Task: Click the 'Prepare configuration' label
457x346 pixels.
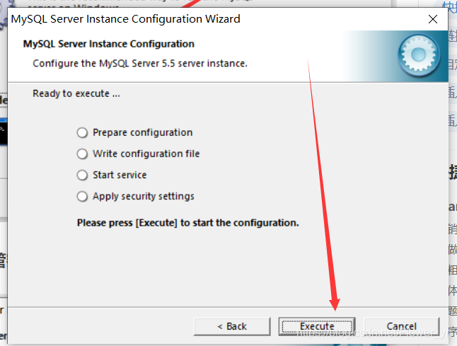Action: point(142,132)
